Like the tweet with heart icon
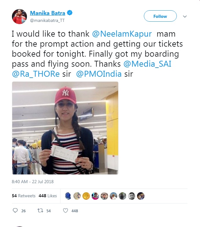 pyautogui.click(x=66, y=210)
